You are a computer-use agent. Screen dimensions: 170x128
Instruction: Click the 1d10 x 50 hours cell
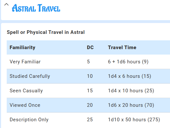[x=134, y=120]
